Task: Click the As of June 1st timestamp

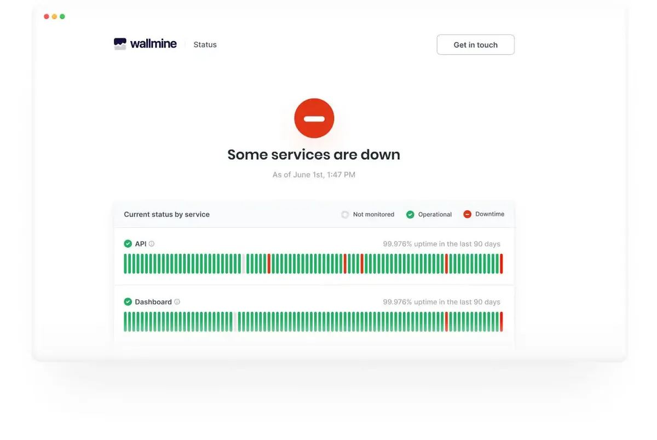Action: click(314, 175)
